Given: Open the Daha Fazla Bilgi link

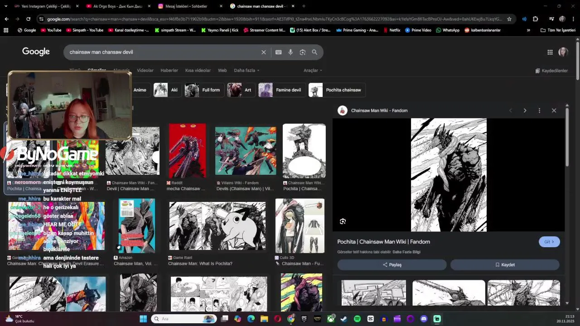Looking at the screenshot, I should coord(406,252).
